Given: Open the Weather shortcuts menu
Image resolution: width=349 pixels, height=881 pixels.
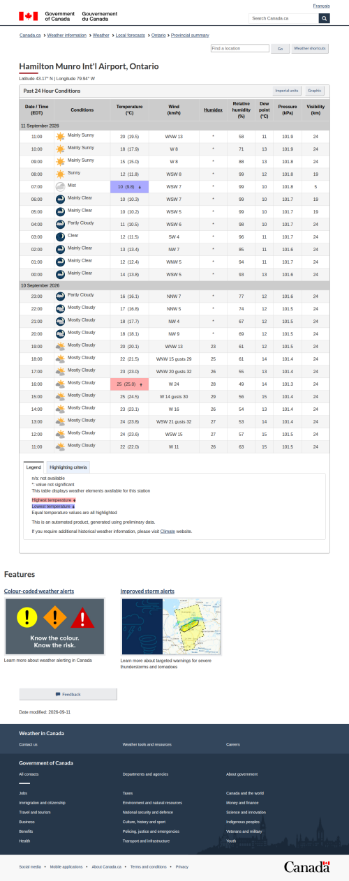Looking at the screenshot, I should (x=310, y=49).
